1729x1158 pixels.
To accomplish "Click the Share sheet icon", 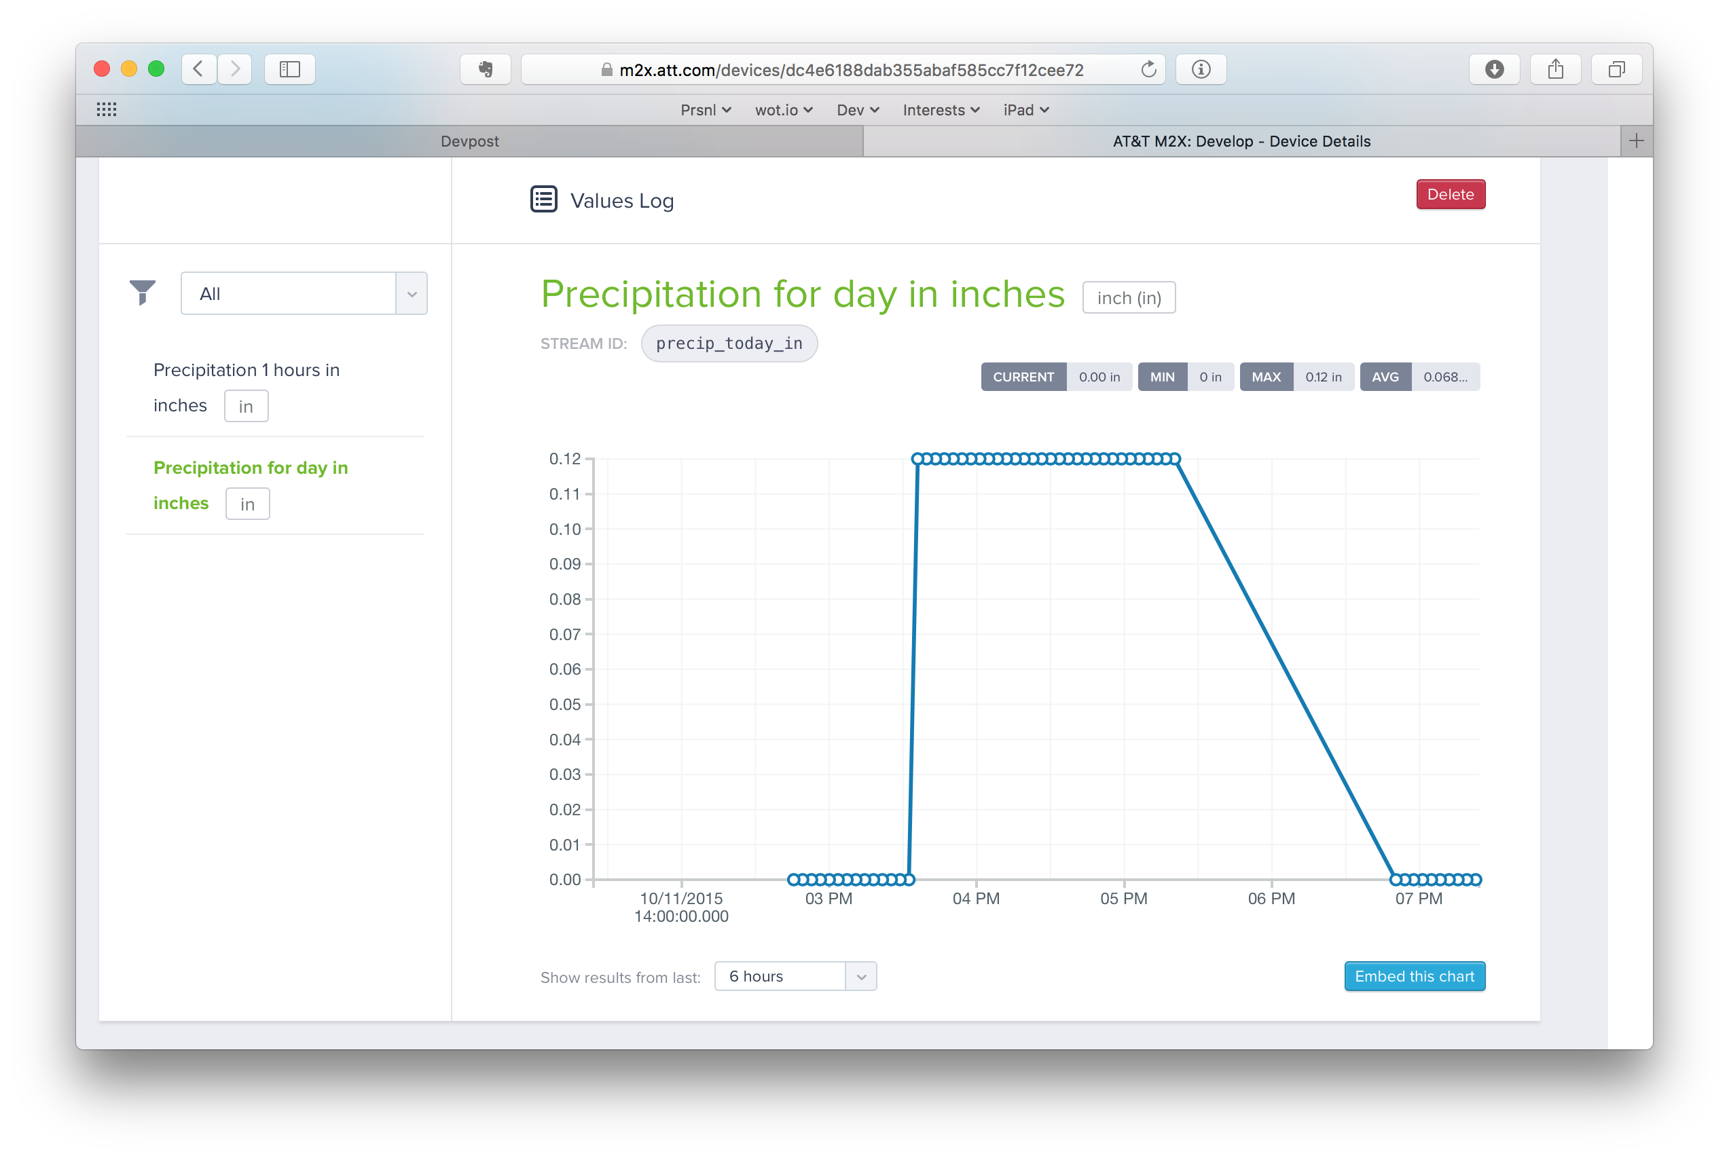I will (x=1555, y=69).
